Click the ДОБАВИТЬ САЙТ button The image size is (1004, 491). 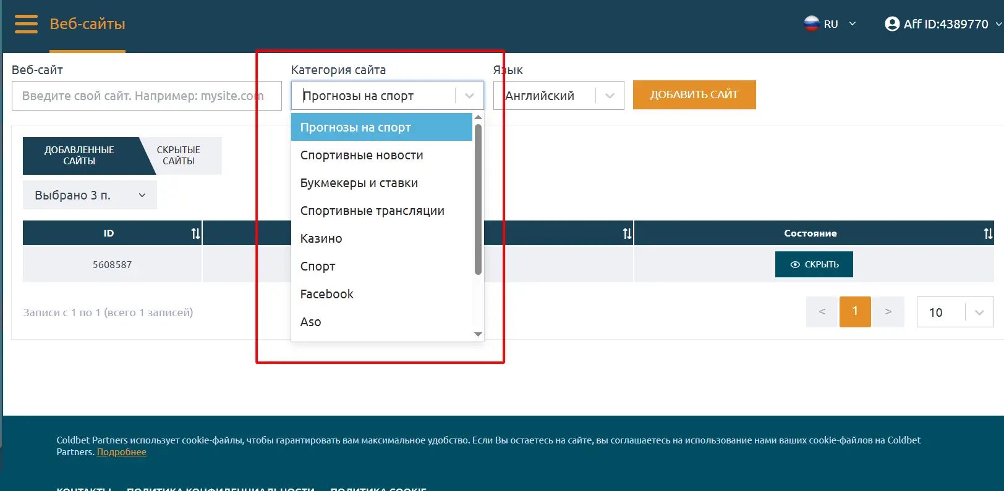[x=694, y=95]
